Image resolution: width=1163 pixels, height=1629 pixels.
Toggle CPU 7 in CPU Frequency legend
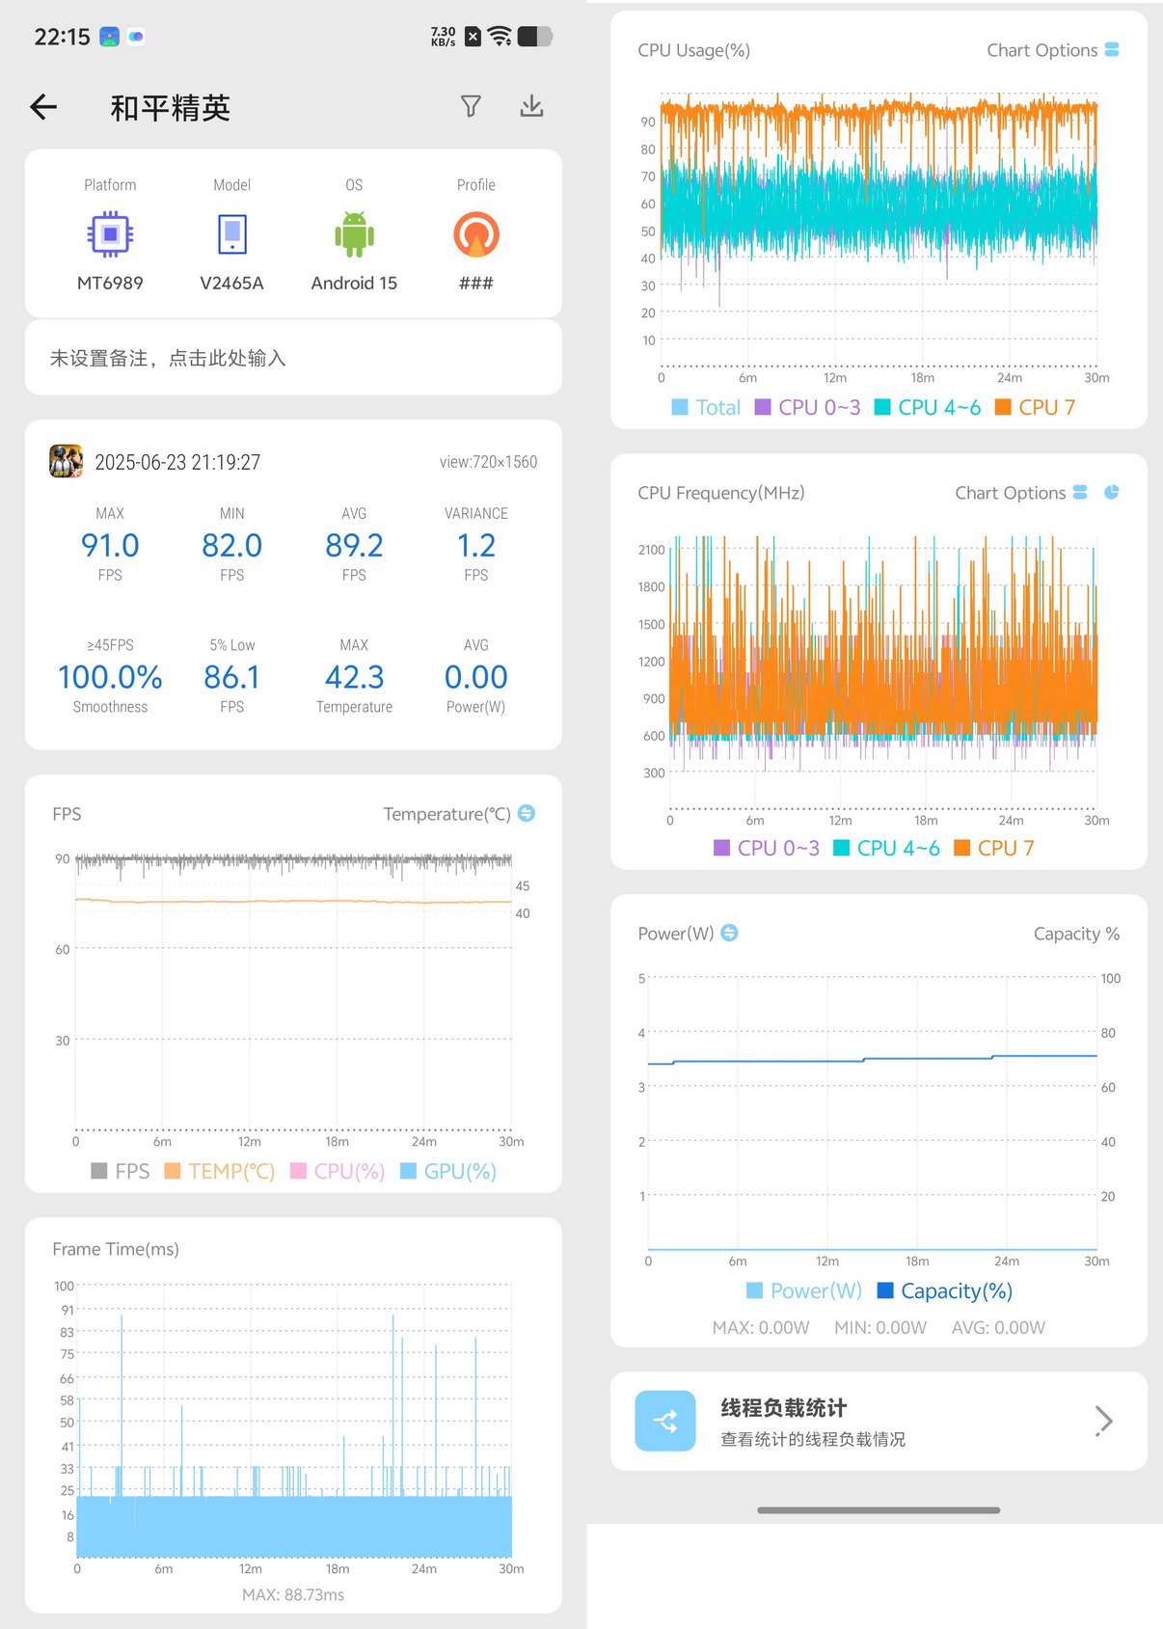coord(994,848)
